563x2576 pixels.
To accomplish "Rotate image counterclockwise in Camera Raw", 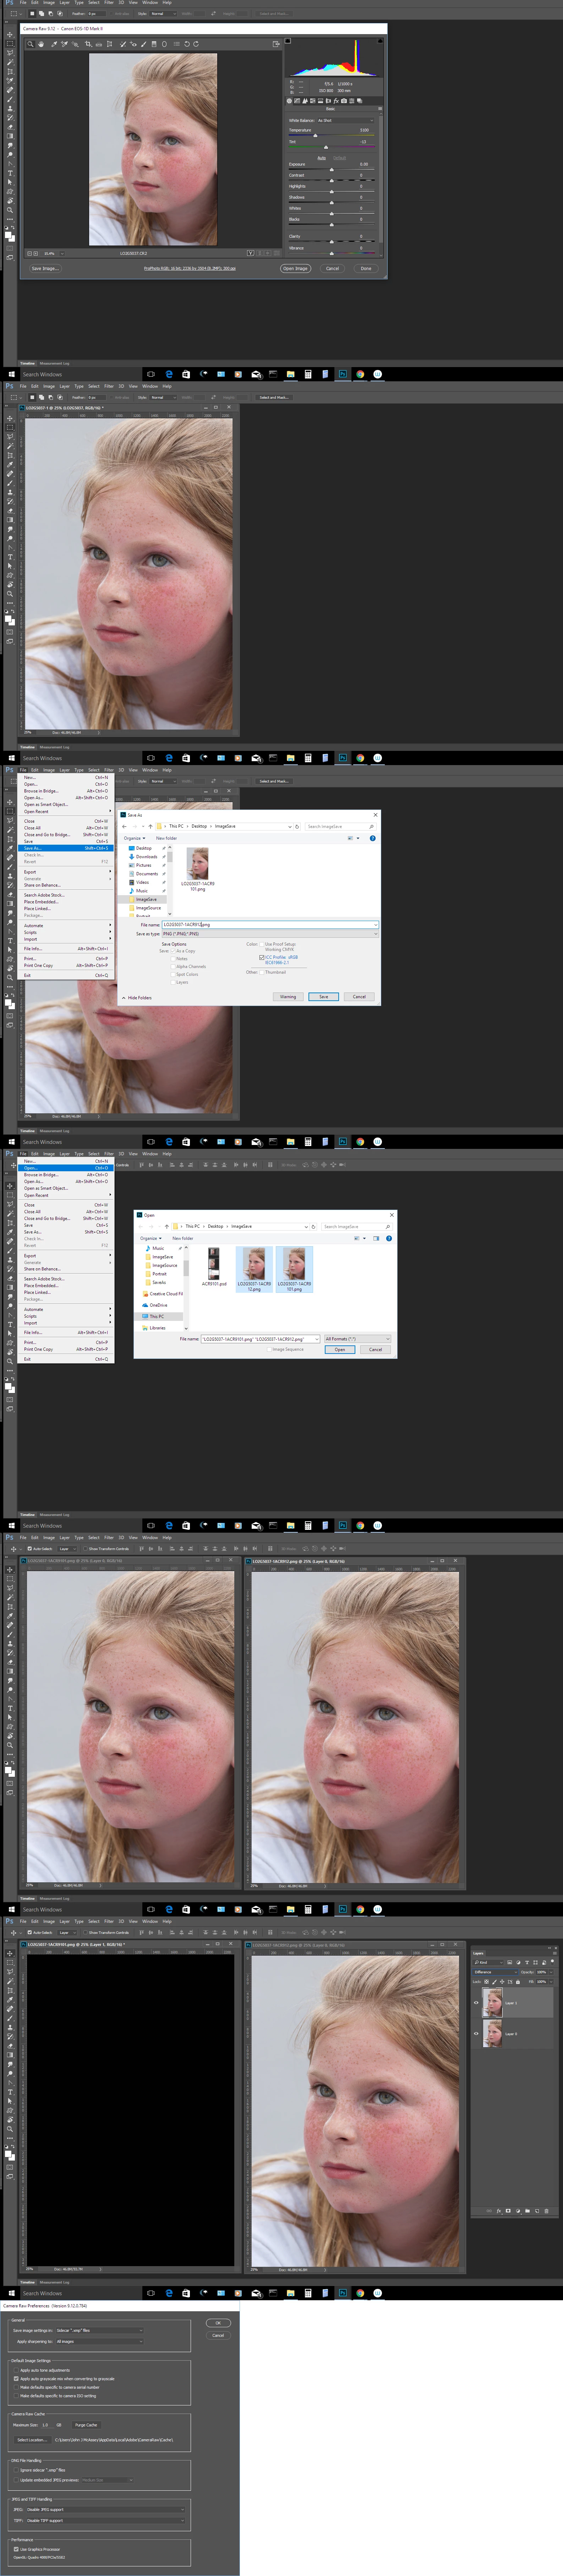I will tap(187, 44).
